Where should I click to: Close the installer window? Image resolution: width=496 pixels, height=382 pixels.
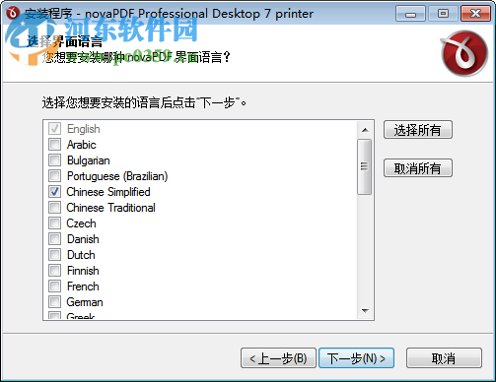(x=475, y=14)
